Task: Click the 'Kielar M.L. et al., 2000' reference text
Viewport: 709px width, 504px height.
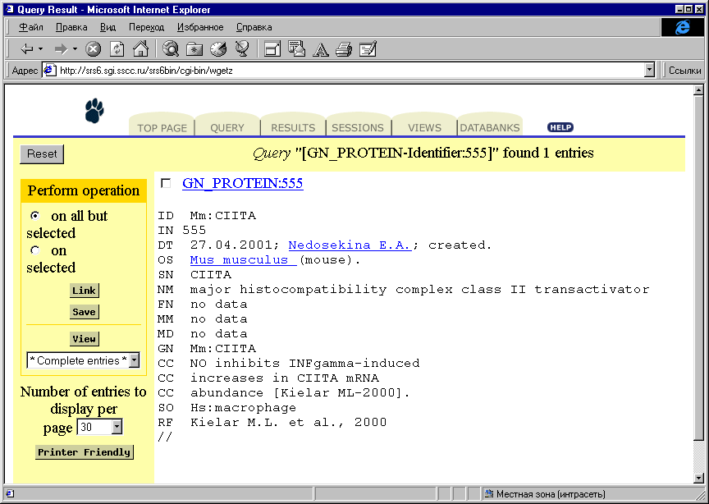Action: click(x=288, y=422)
